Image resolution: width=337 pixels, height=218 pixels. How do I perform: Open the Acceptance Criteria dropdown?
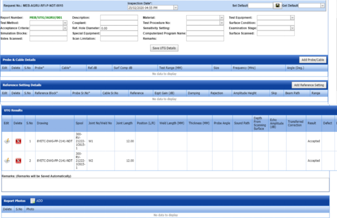point(65,28)
